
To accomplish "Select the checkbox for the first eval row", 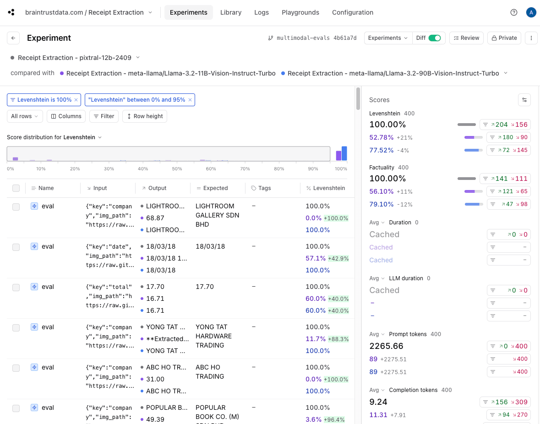I will [16, 207].
